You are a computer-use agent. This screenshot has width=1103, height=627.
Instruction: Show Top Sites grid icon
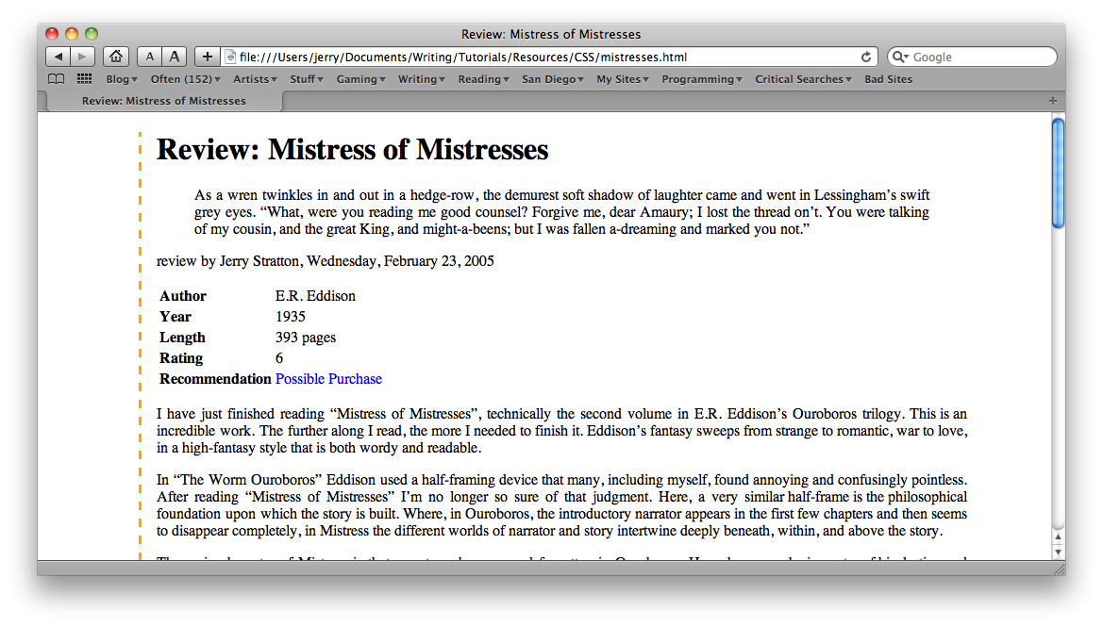tap(84, 79)
